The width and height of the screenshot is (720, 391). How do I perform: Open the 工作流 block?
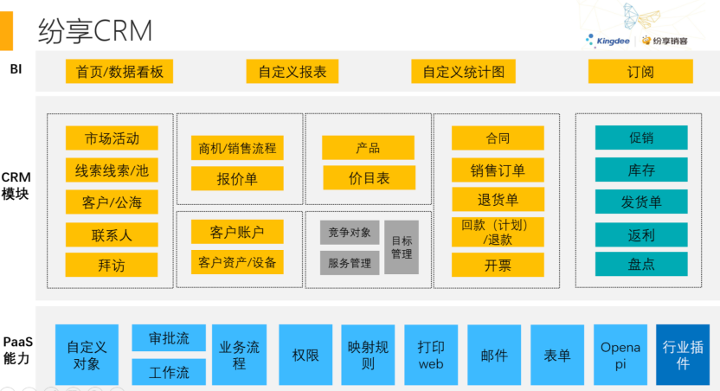(x=169, y=372)
